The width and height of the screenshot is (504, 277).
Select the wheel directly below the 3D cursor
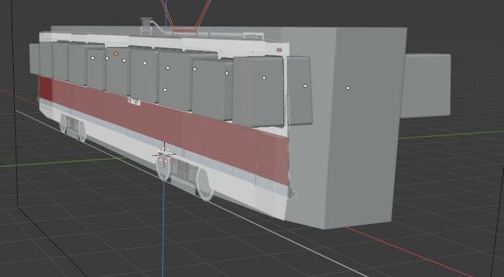pos(163,168)
